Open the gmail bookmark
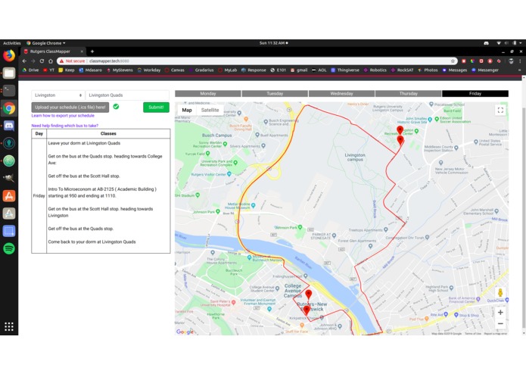This screenshot has width=526, height=374. 299,70
